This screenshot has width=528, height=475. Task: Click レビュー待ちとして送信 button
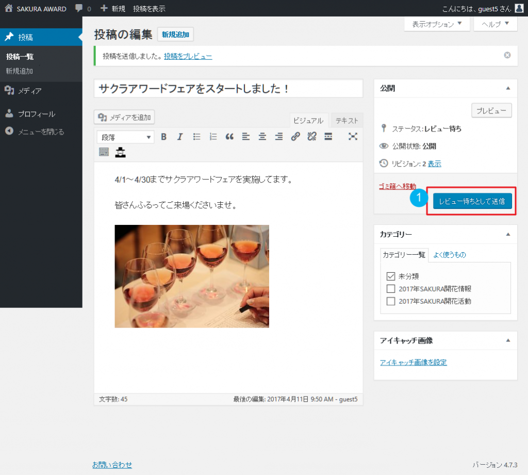tap(472, 201)
